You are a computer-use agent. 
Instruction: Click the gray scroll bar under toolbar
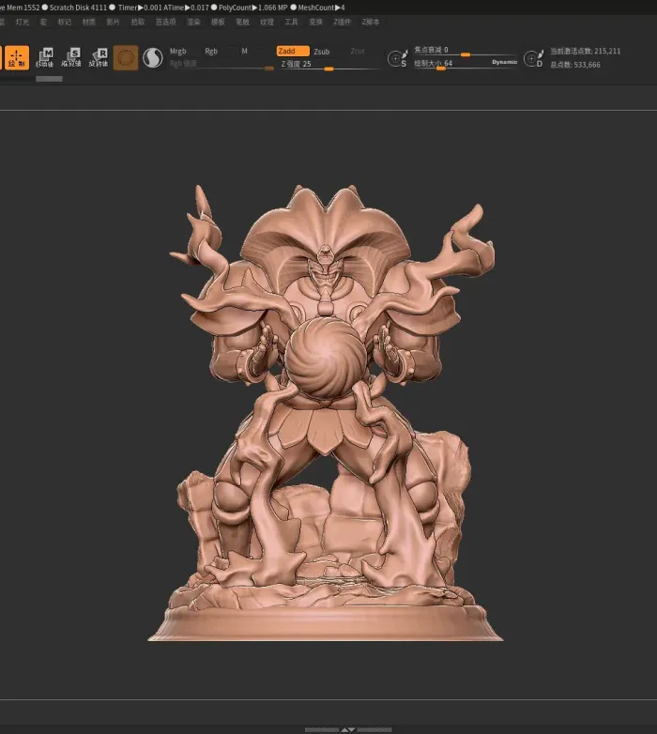pos(49,79)
